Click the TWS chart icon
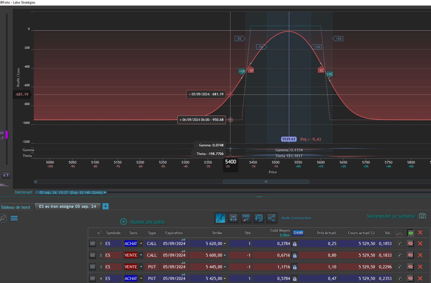431x283 pixels. [x=246, y=218]
